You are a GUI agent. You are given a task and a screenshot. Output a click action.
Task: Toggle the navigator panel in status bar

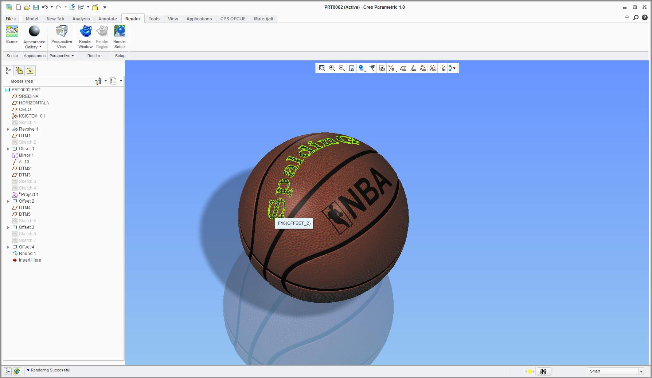(x=8, y=371)
